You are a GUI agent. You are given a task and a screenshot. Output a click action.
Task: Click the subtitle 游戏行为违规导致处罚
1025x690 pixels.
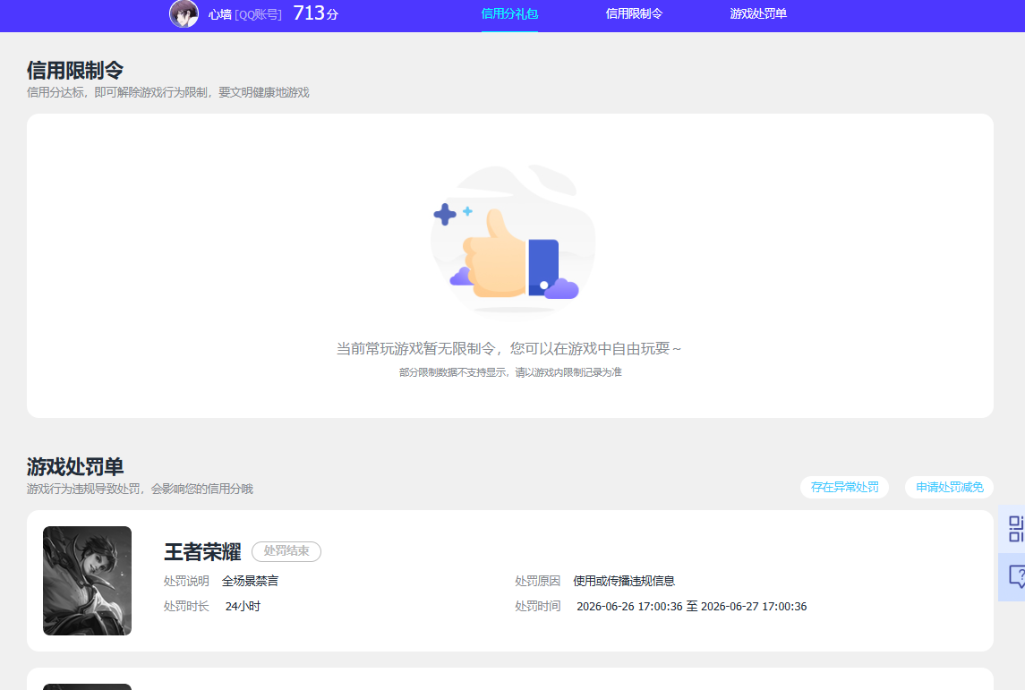(x=82, y=489)
